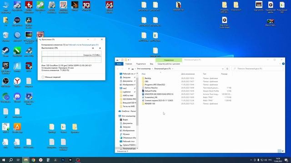Select the Screenshot_246 PNG file
The image size is (291, 163).
(x=186, y=97)
